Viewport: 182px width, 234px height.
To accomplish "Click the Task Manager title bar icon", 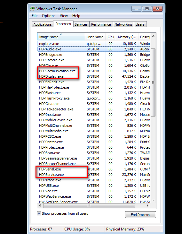I will (33, 9).
